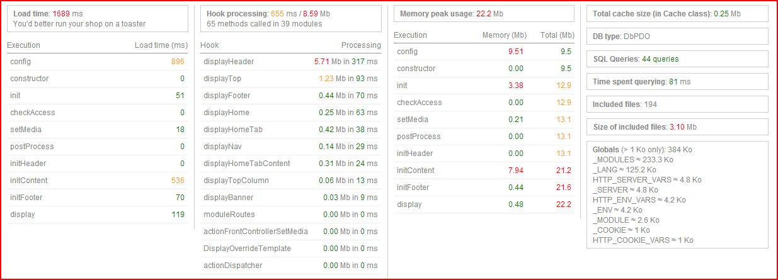Select the actionFrontControllerSetMedia hook row
Image resolution: width=778 pixels, height=280 pixels.
291,232
